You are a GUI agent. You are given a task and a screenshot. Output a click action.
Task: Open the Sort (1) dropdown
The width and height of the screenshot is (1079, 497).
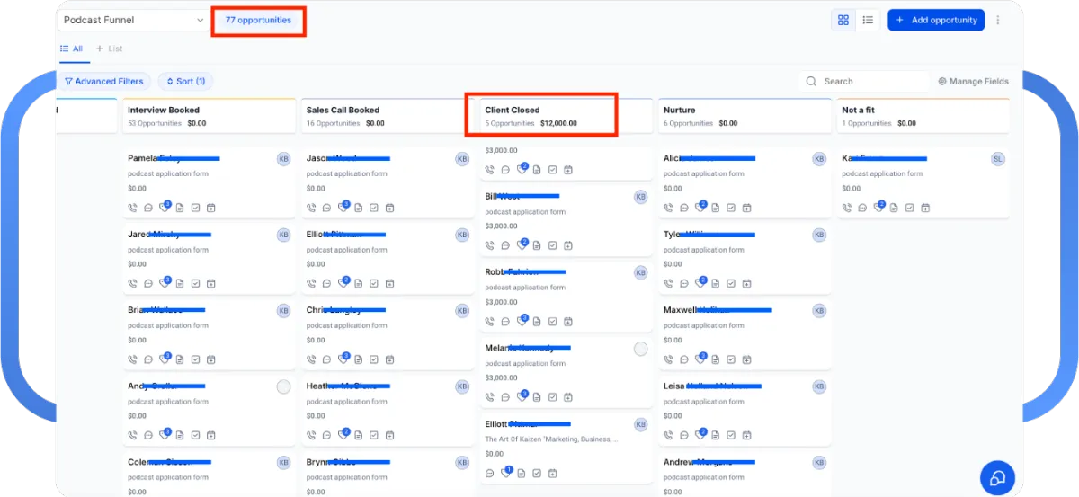point(185,81)
